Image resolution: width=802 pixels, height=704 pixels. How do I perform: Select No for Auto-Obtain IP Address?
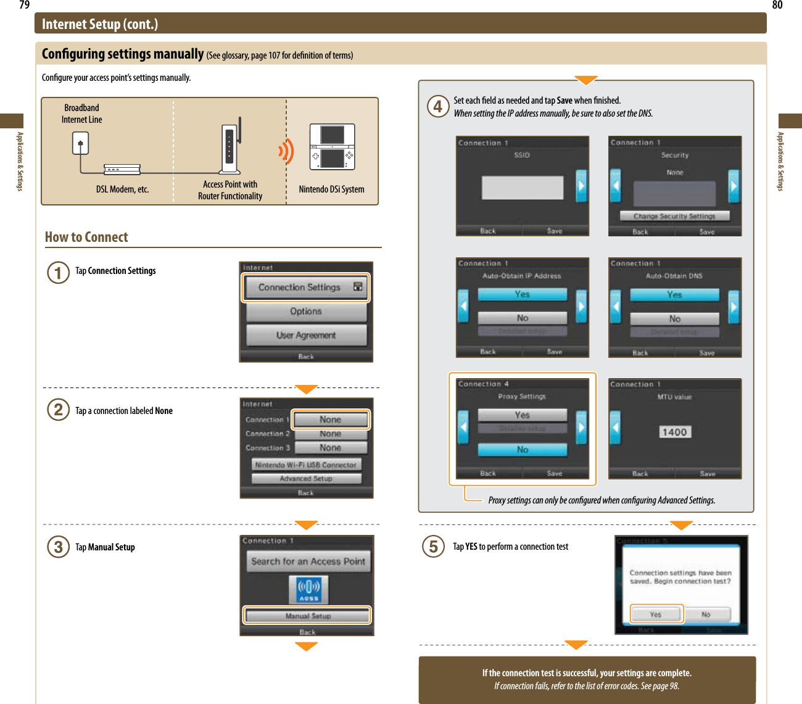coord(523,318)
